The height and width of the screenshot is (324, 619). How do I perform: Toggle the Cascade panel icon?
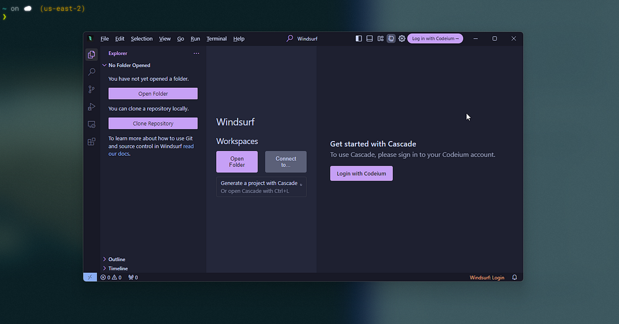pyautogui.click(x=391, y=38)
